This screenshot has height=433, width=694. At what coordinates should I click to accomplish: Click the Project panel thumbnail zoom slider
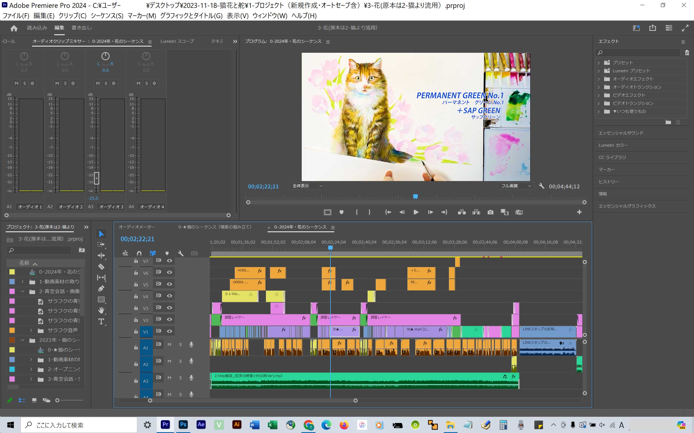coord(57,400)
